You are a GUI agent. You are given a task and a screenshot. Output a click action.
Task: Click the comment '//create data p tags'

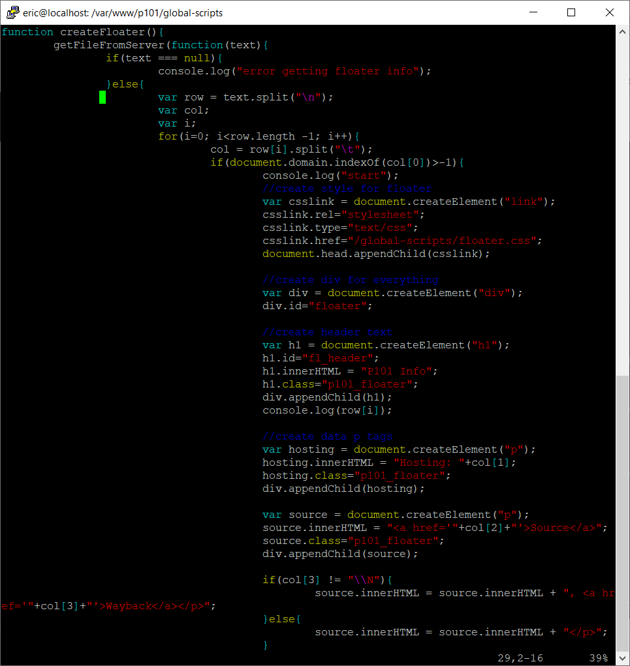click(x=327, y=436)
